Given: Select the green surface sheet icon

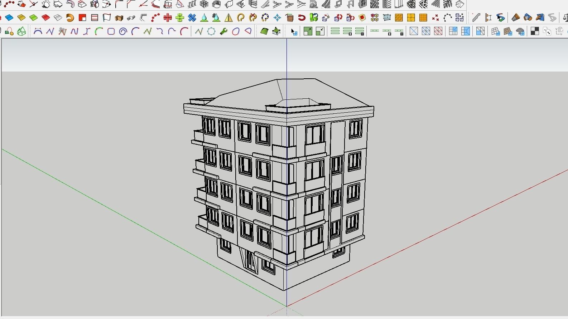Looking at the screenshot, I should [33, 18].
